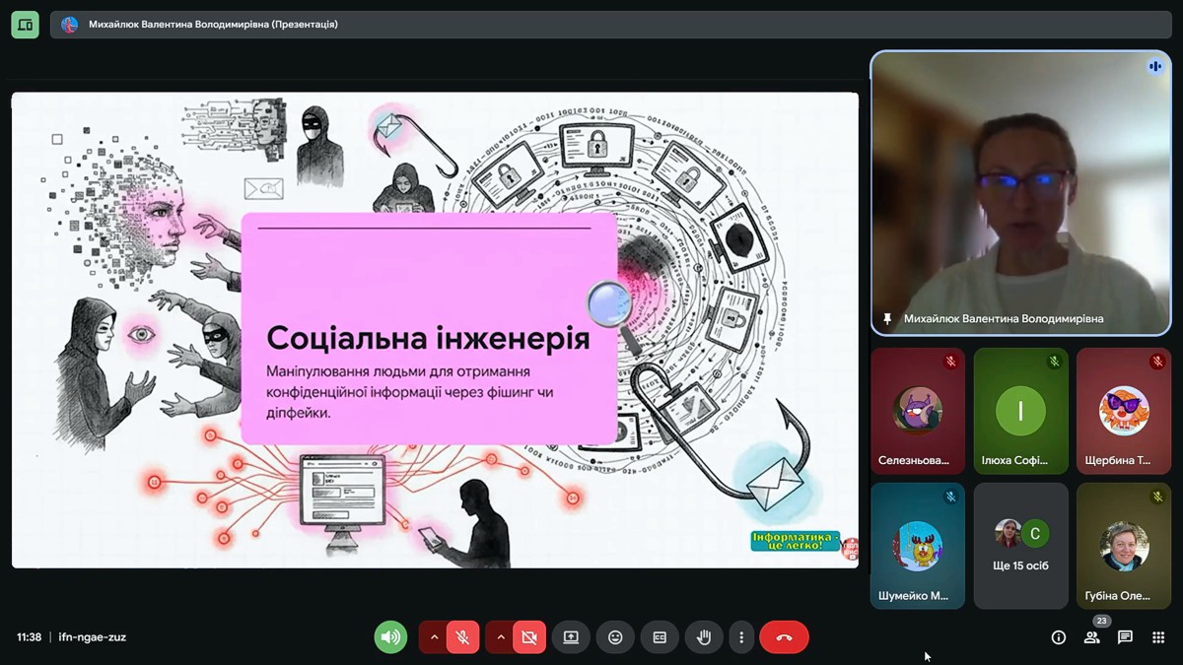Open the activities grid icon
1183x665 pixels.
tap(1158, 637)
